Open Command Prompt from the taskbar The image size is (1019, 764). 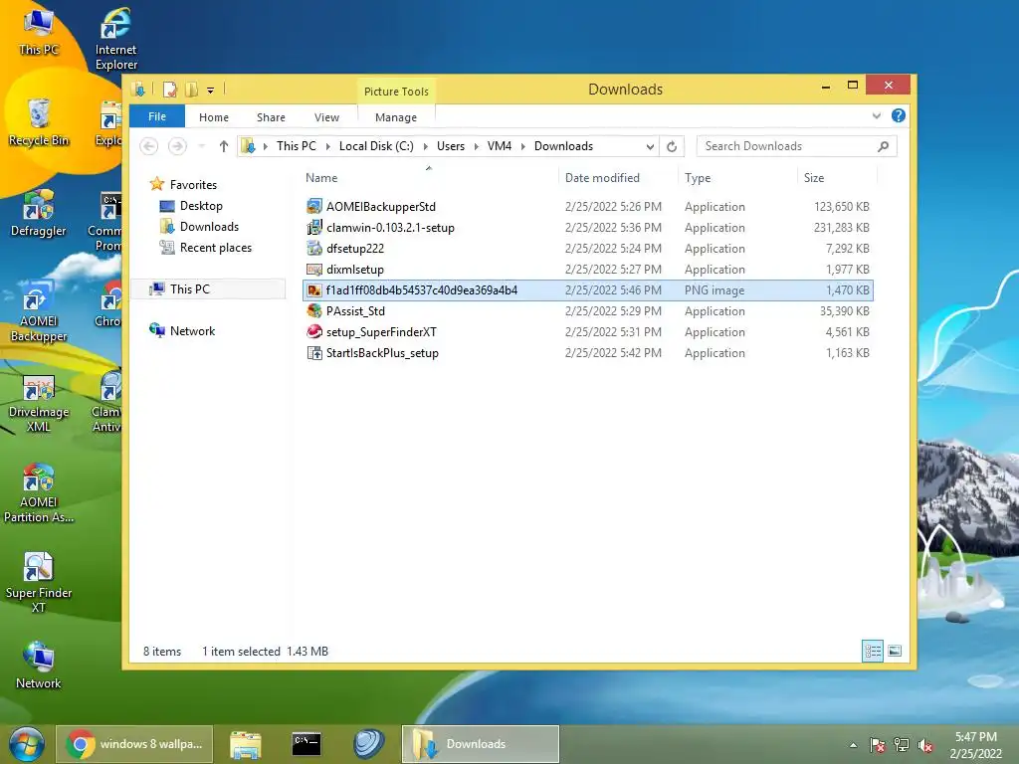(x=306, y=744)
